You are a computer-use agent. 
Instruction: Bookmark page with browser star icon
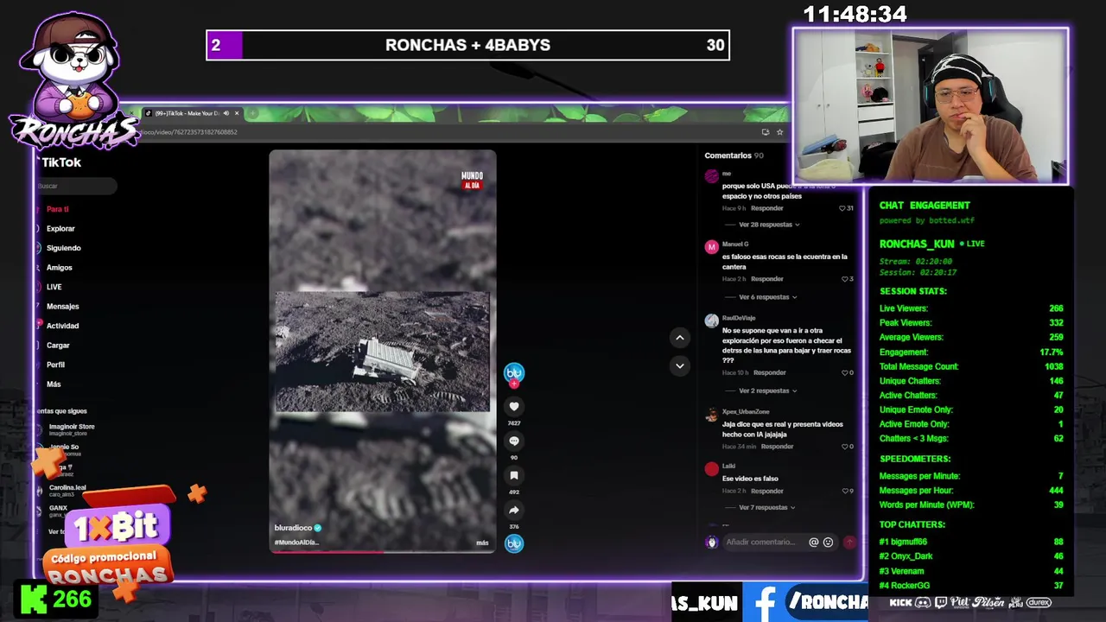pos(779,132)
